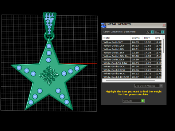Click the 15.96 grams value

click(x=135, y=70)
